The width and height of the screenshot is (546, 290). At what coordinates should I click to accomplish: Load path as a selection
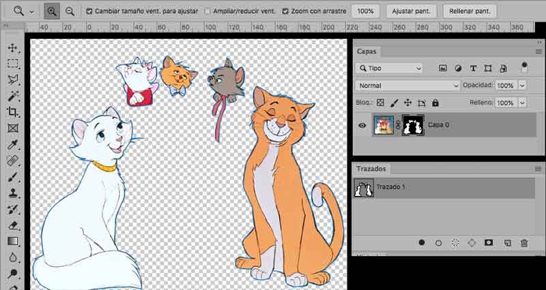click(455, 243)
